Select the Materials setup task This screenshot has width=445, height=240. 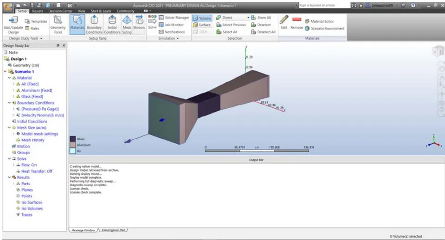click(x=77, y=25)
